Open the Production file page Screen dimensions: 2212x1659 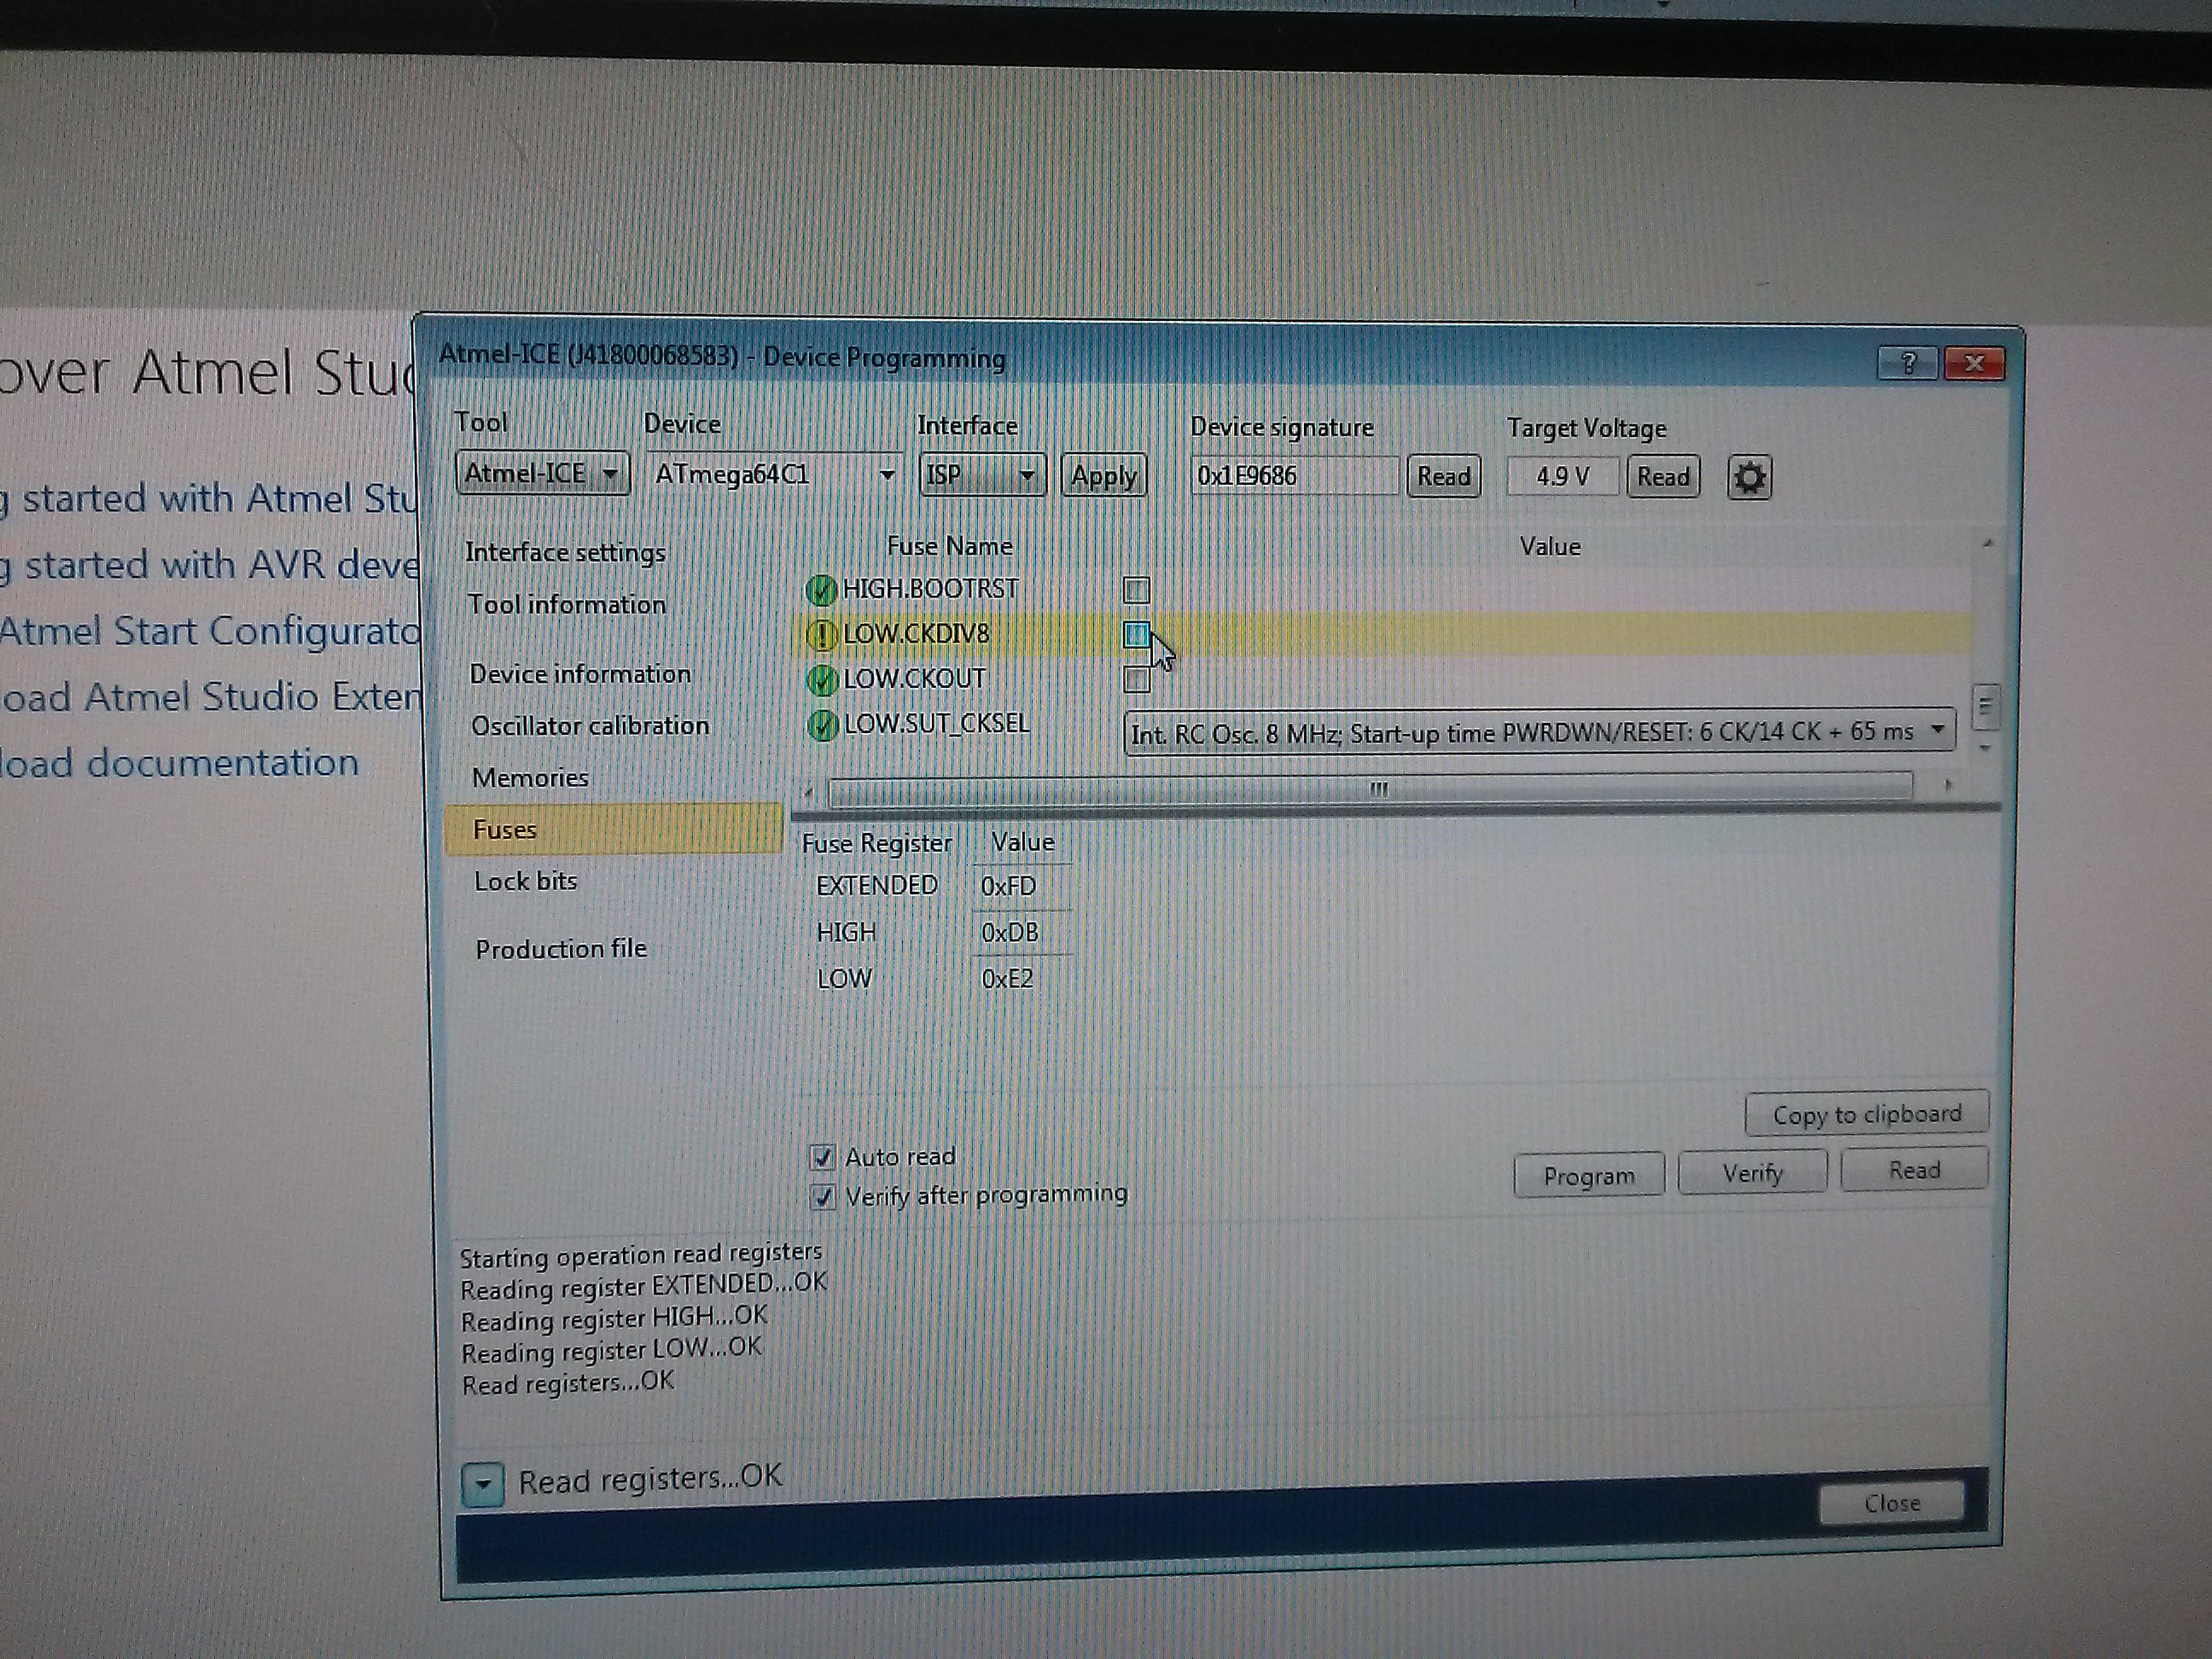[561, 949]
